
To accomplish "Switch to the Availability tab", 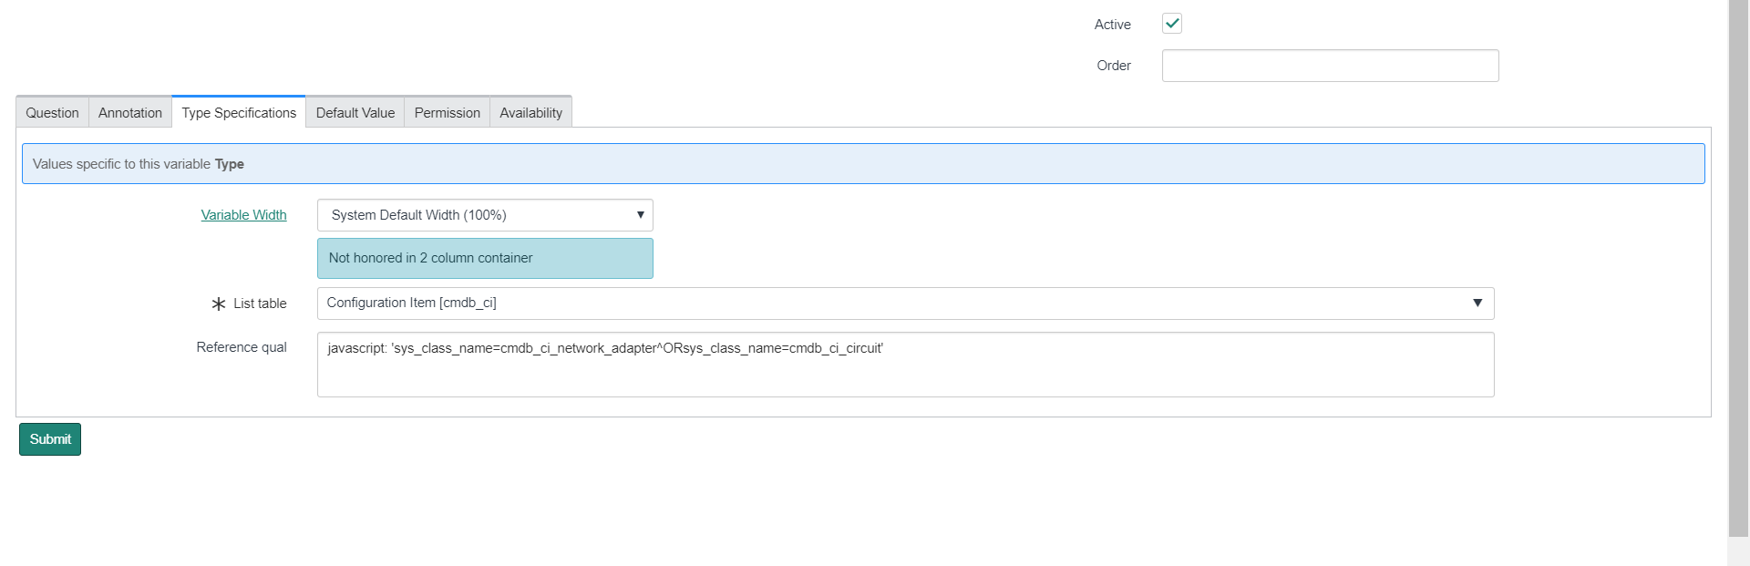I will (x=530, y=113).
